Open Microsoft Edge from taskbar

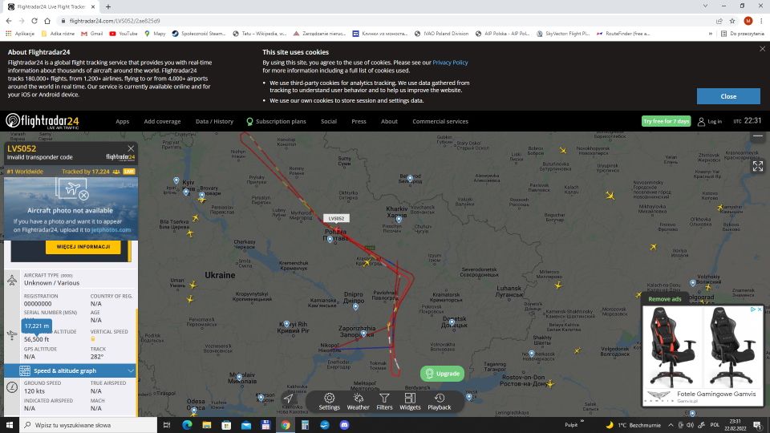[x=187, y=425]
